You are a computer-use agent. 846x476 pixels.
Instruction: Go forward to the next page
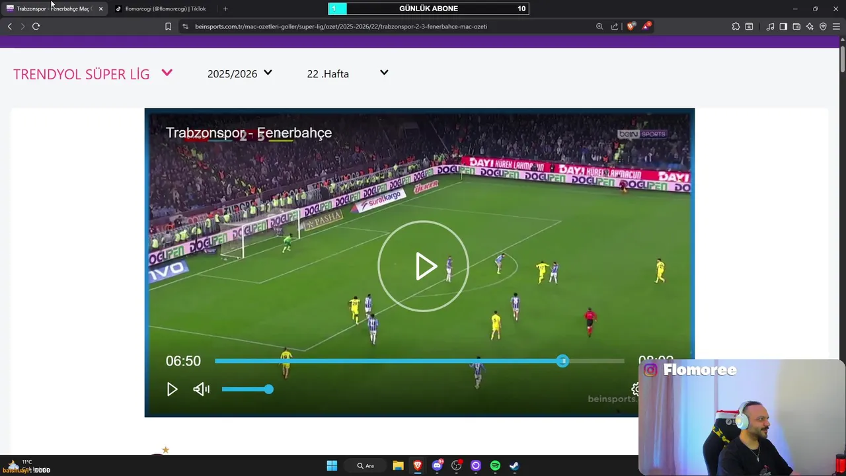[22, 26]
